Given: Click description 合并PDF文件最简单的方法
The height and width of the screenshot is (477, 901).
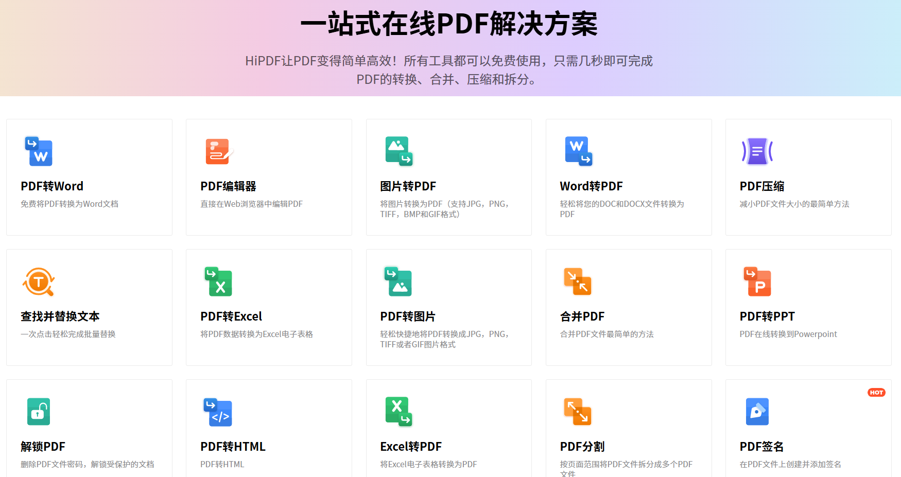Looking at the screenshot, I should click(607, 334).
